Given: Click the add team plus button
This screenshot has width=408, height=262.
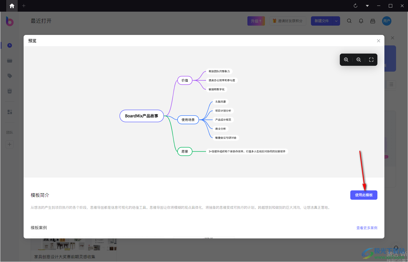Looking at the screenshot, I should point(10,144).
